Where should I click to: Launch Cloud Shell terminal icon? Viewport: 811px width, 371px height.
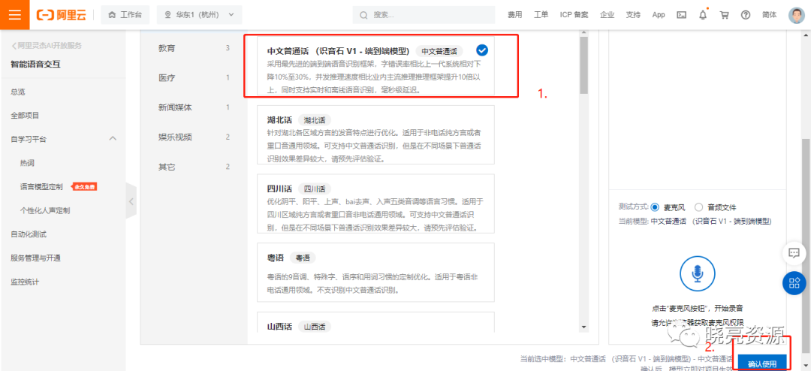(682, 15)
